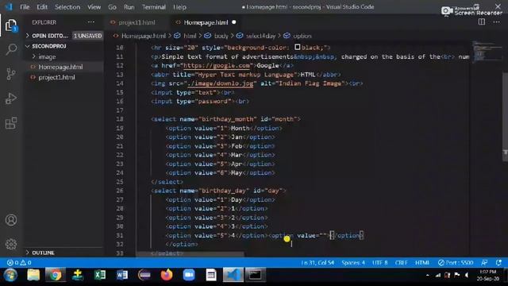
Task: Open Explorer views and more actions ellipsis
Action: (91, 22)
